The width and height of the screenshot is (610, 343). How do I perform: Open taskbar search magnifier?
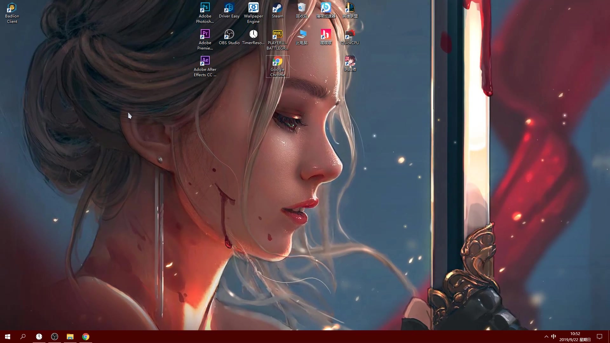point(23,337)
